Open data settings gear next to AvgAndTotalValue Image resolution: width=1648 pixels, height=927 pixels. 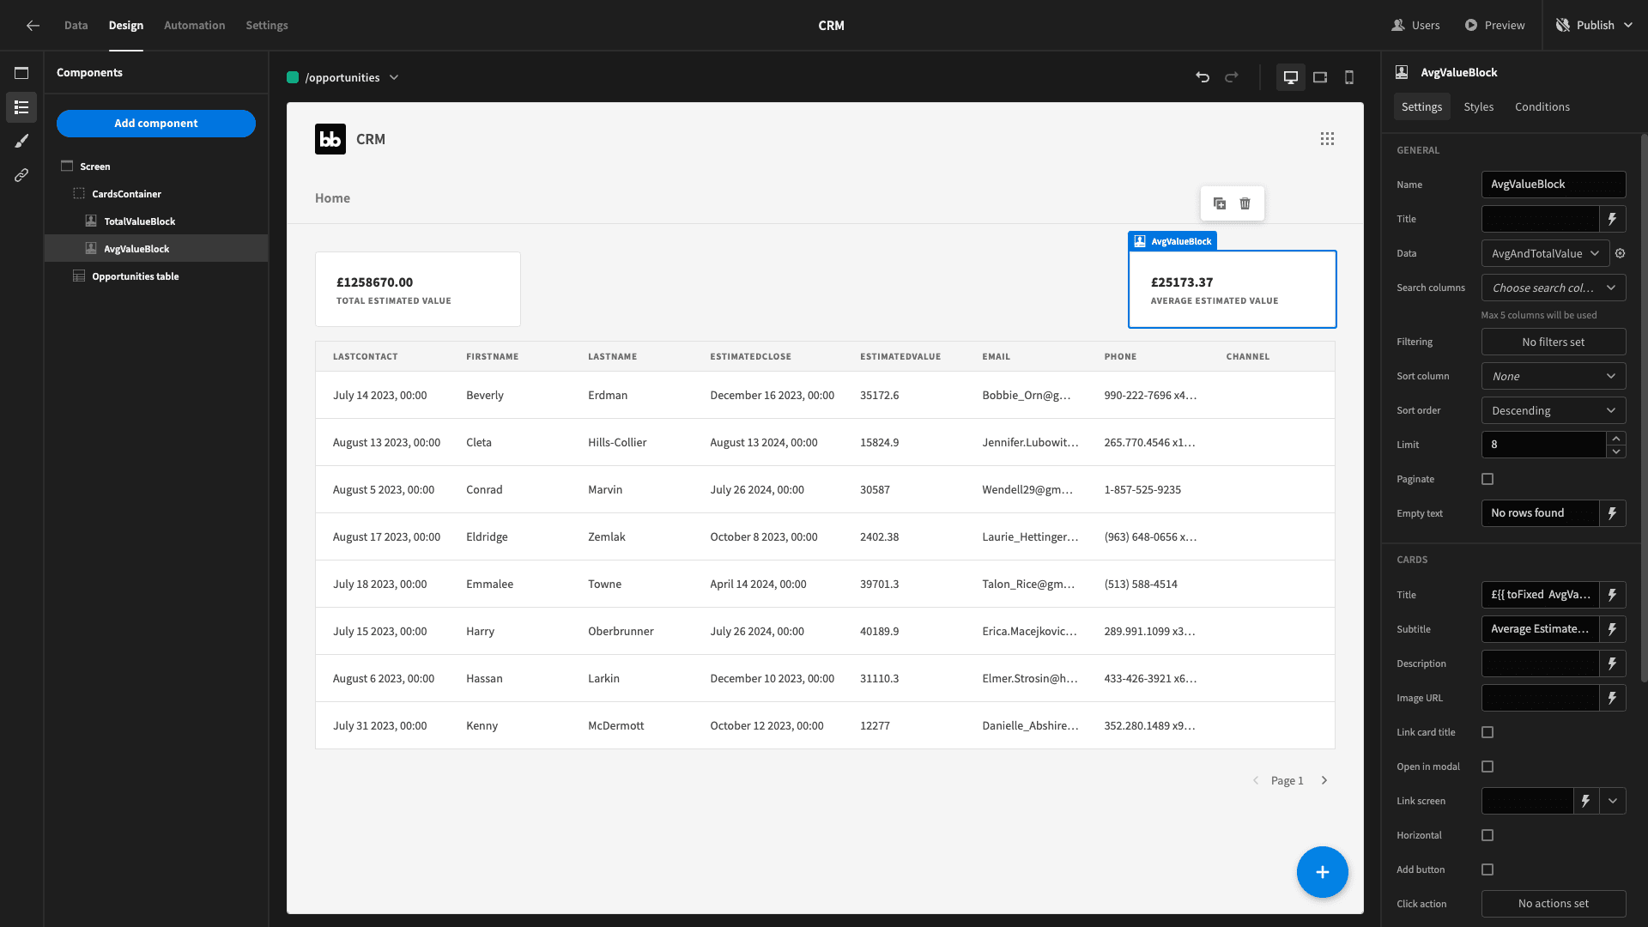point(1621,253)
